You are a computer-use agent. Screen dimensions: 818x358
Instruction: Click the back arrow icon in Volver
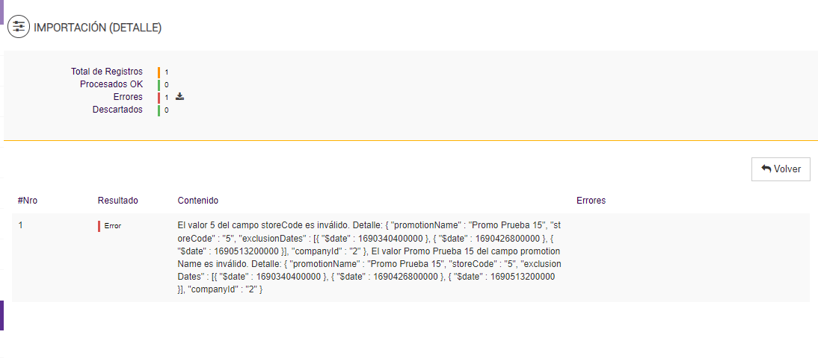pos(766,169)
